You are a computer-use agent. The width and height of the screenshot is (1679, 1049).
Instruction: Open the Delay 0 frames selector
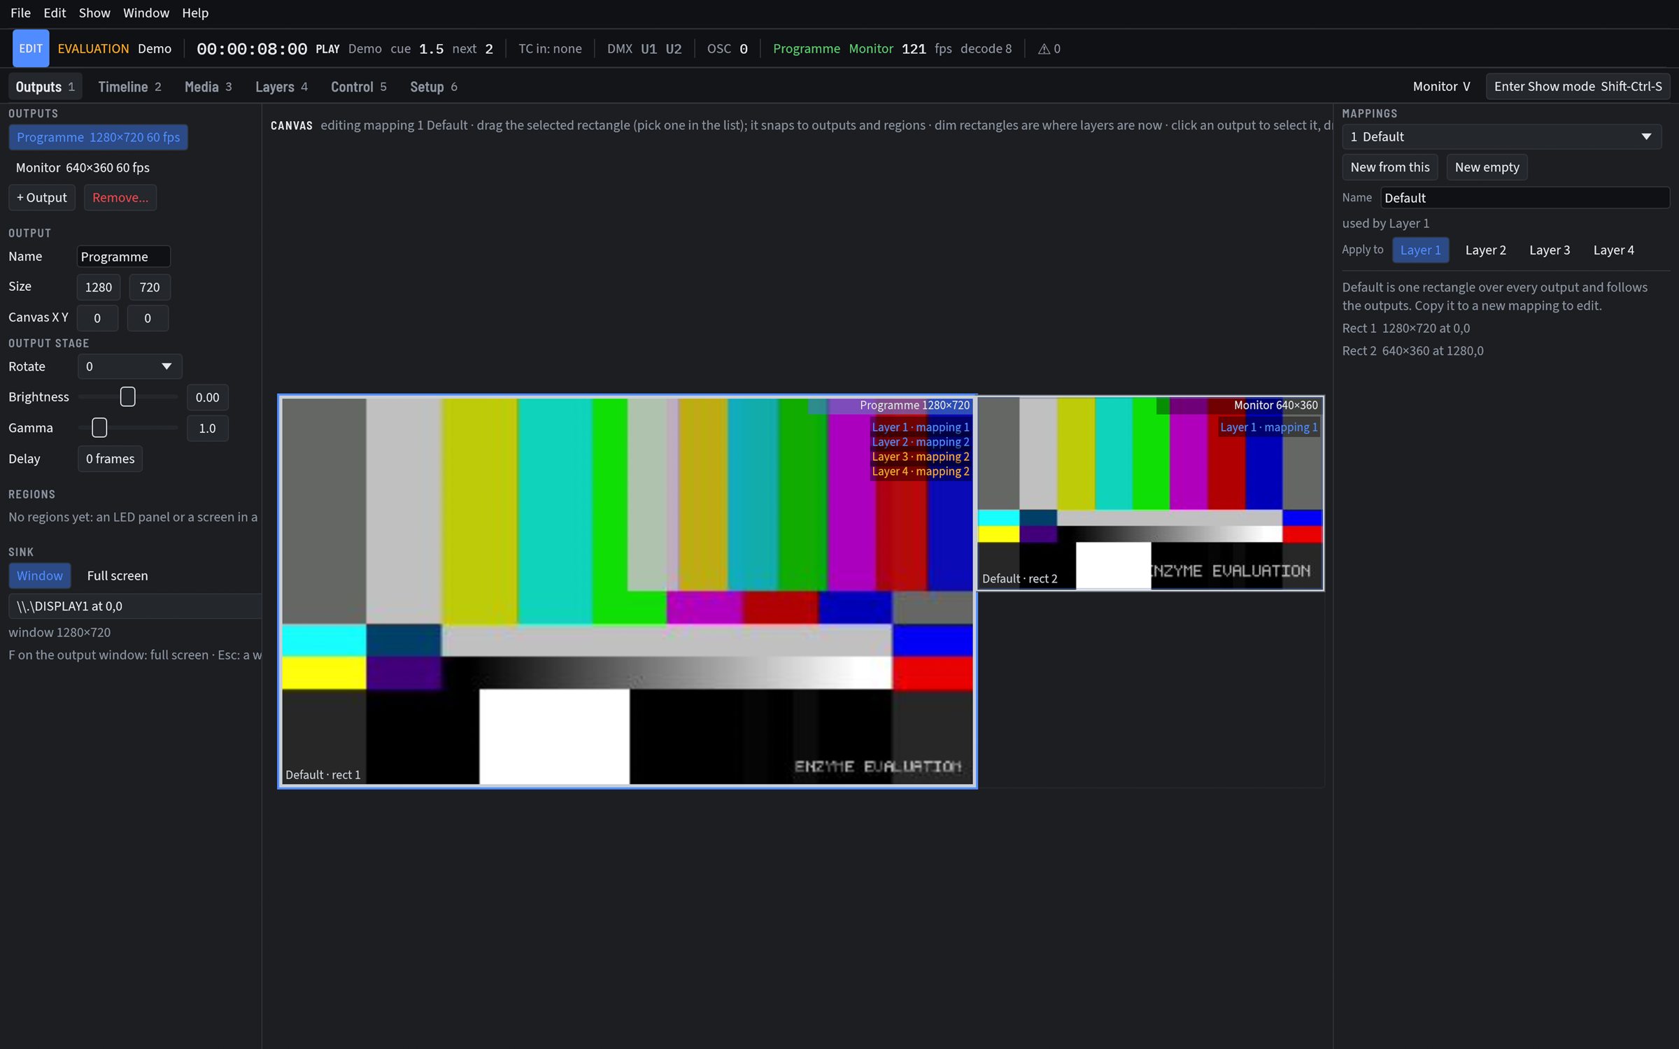click(110, 459)
